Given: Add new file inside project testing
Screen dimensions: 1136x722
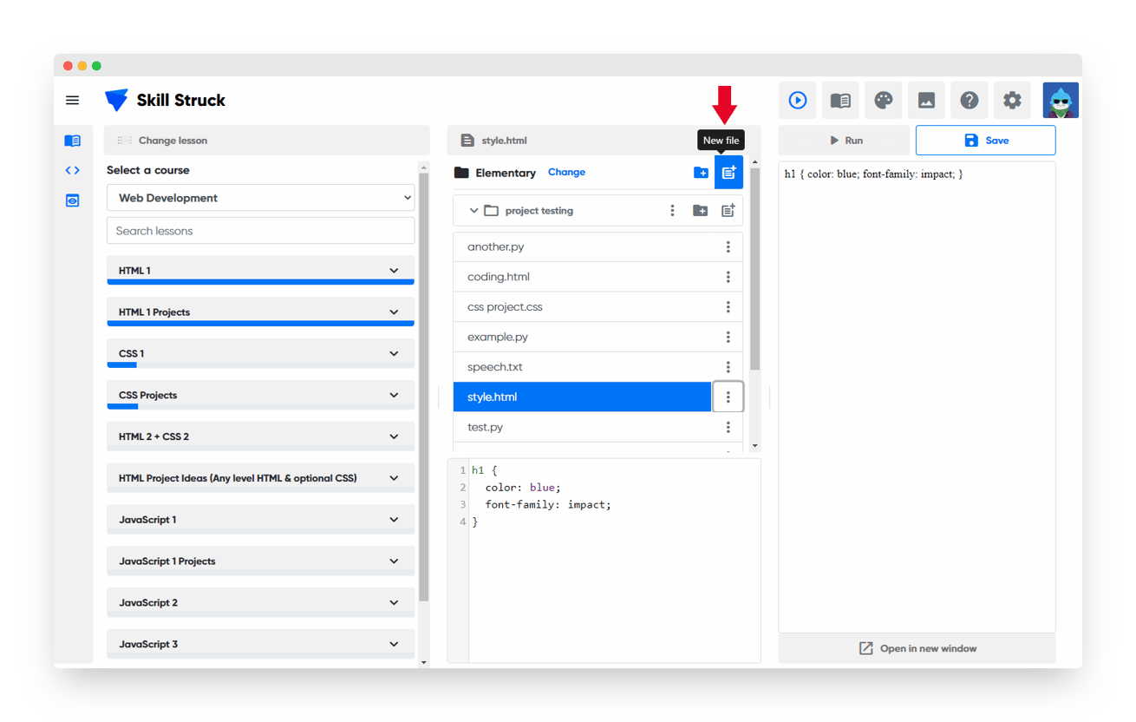Looking at the screenshot, I should coord(728,211).
